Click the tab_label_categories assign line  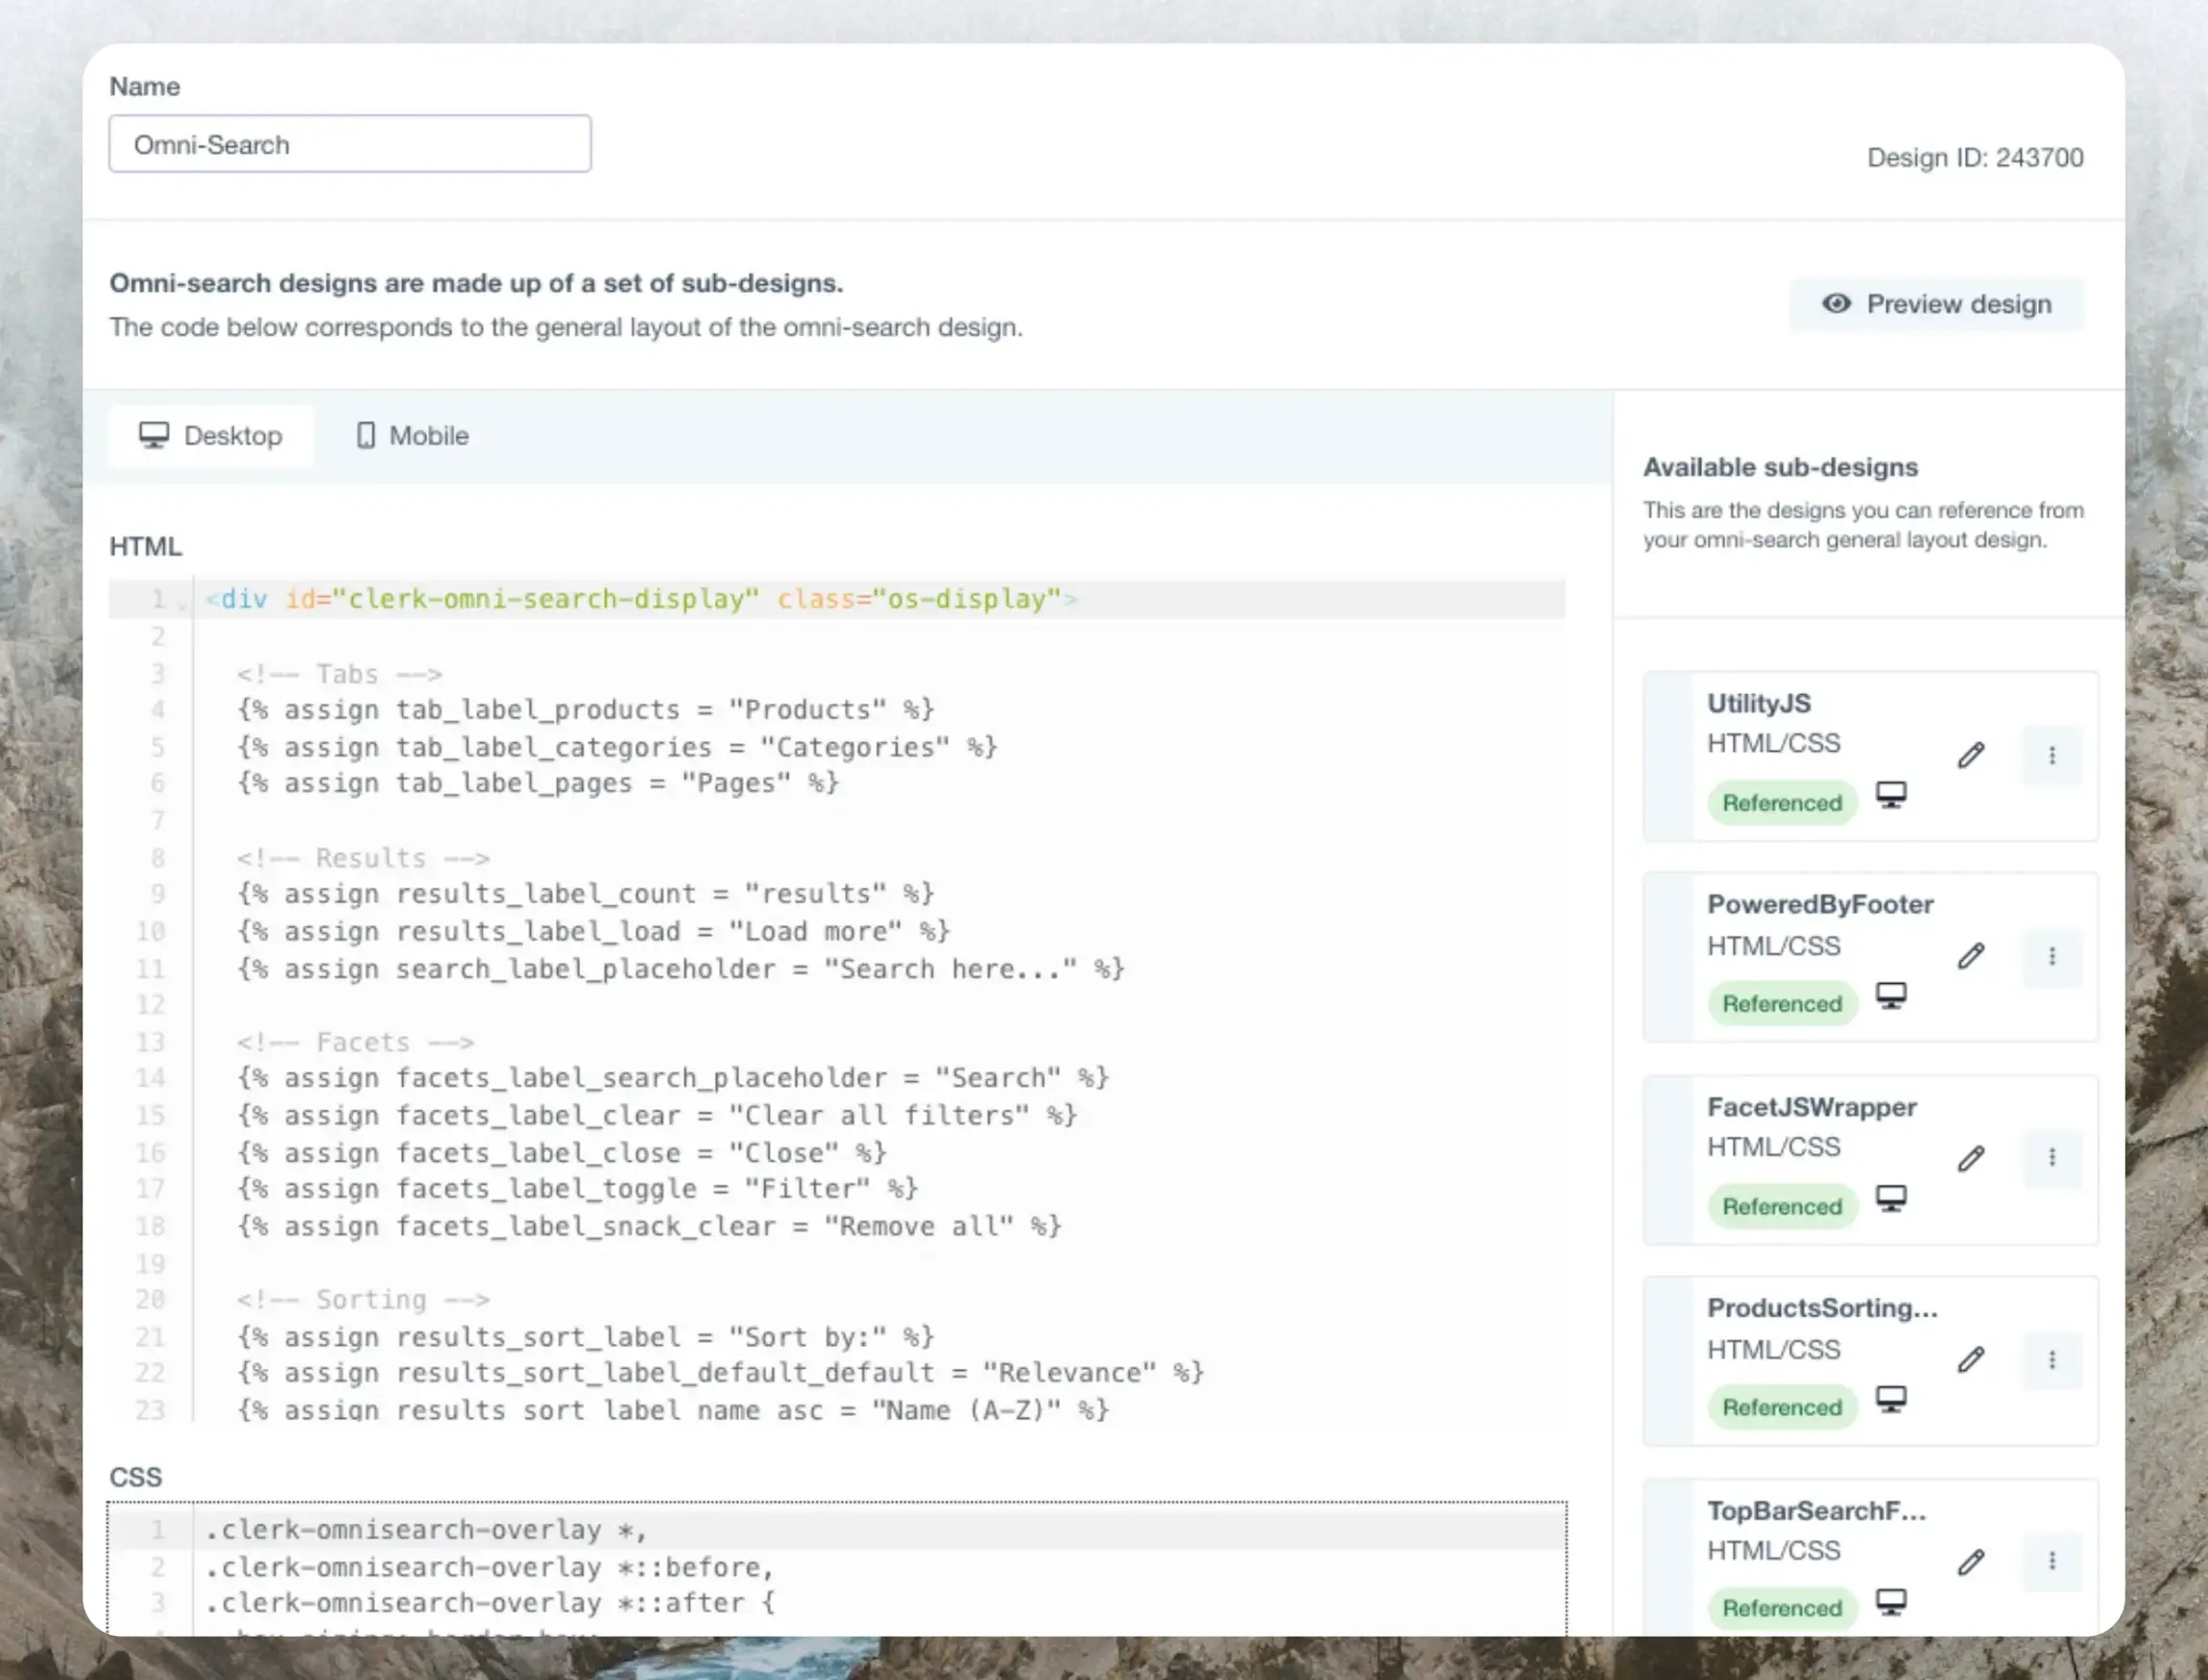click(617, 747)
